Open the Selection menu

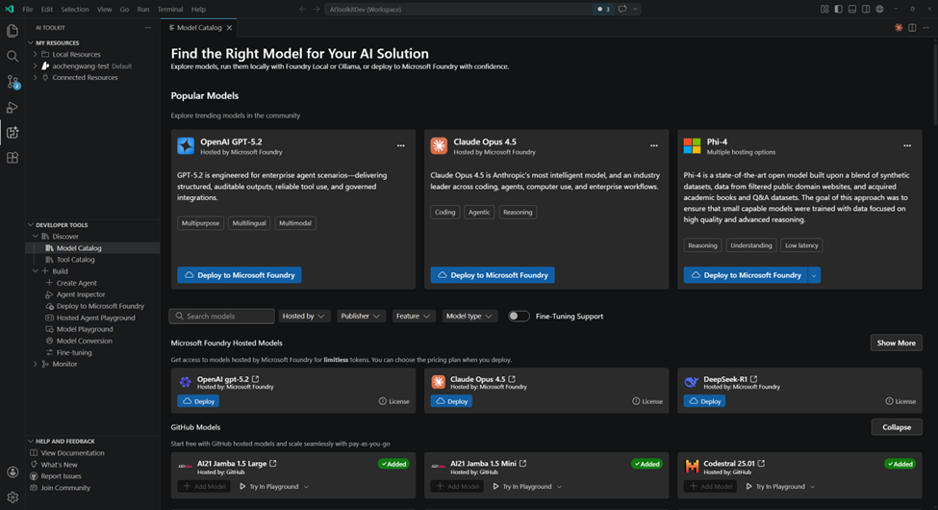click(x=75, y=9)
